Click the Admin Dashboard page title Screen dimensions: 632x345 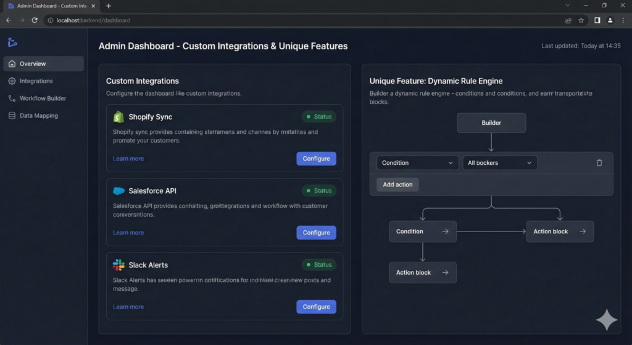coord(223,46)
